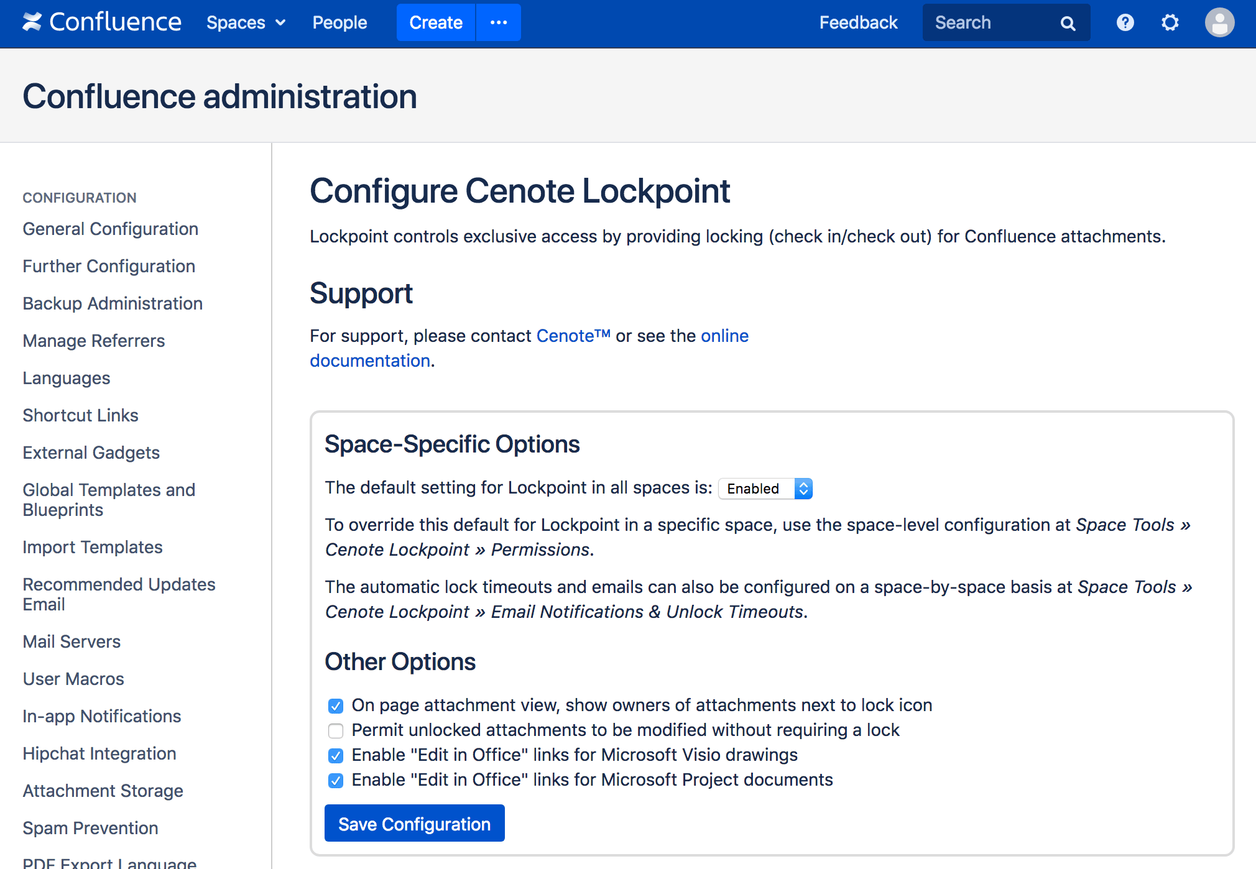Expand the Spaces menu

tap(246, 23)
